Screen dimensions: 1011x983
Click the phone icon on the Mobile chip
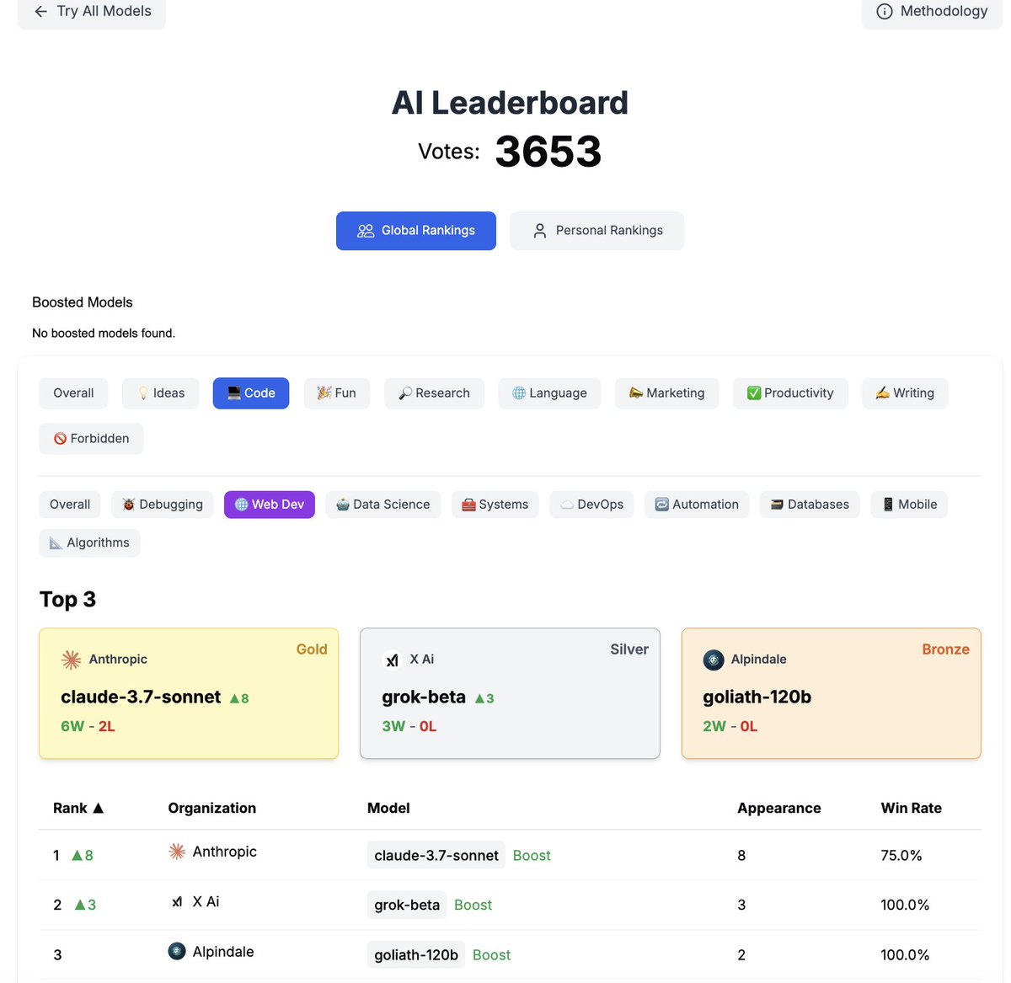(x=888, y=505)
